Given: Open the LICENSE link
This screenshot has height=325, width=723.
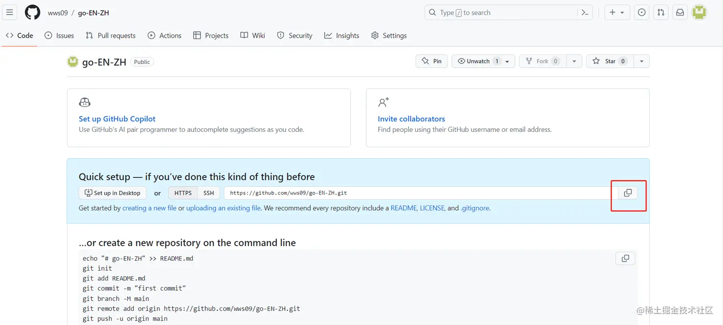Looking at the screenshot, I should pos(432,208).
